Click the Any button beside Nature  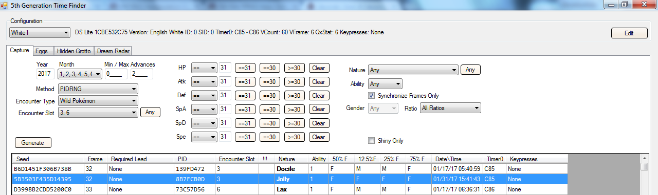point(470,70)
